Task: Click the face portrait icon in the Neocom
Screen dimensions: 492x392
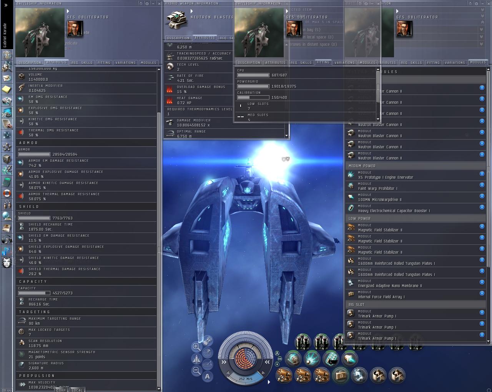Action: click(7, 262)
